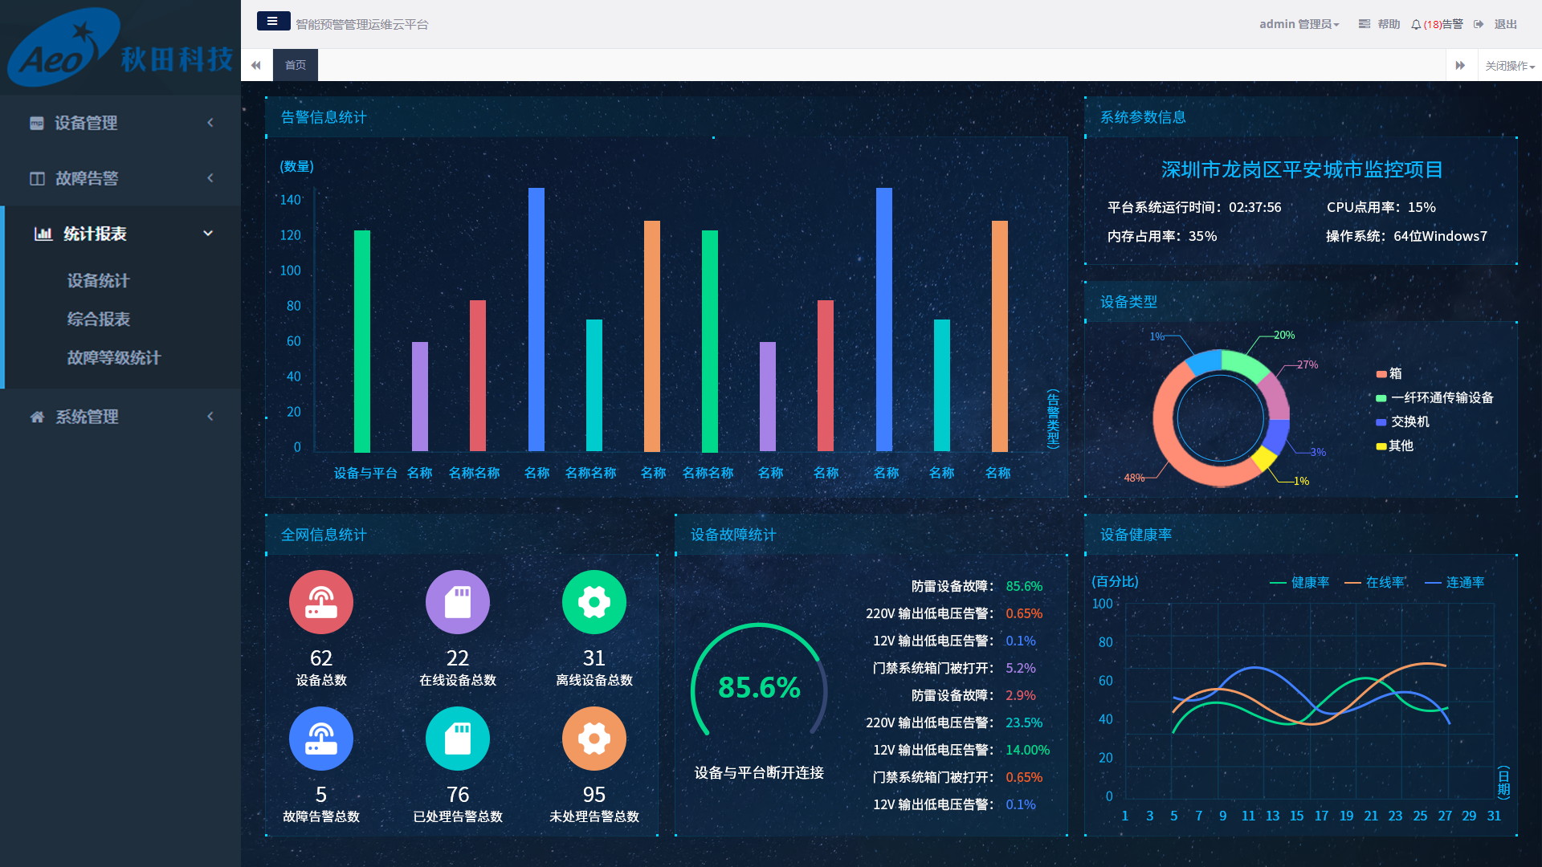Click the 退出 link
This screenshot has height=867, width=1542.
point(1506,24)
